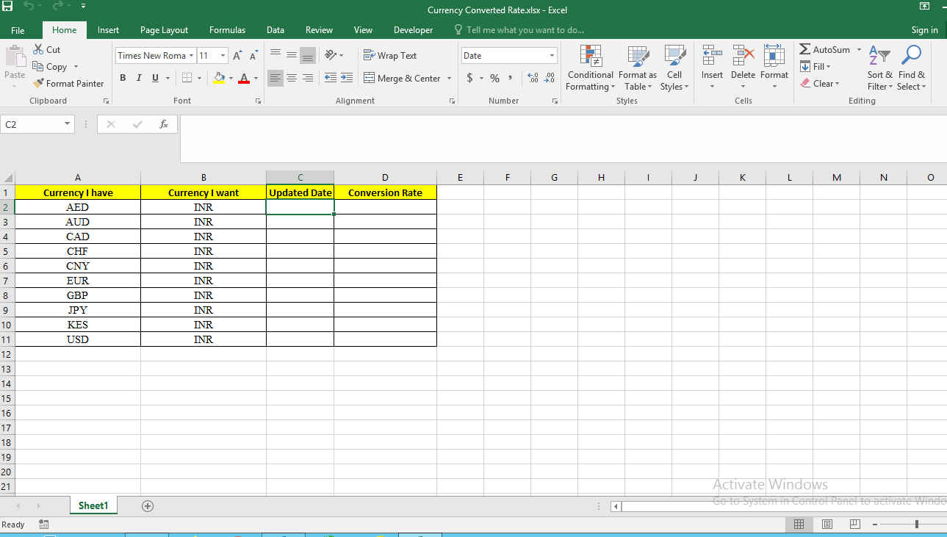947x537 pixels.
Task: Click the Format Painter icon
Action: pos(39,84)
